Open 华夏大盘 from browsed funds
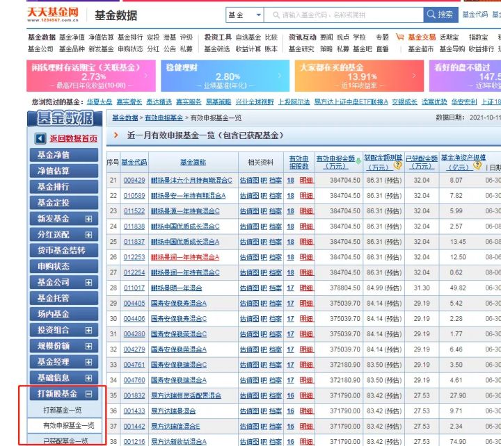501x446 pixels. pyautogui.click(x=100, y=101)
